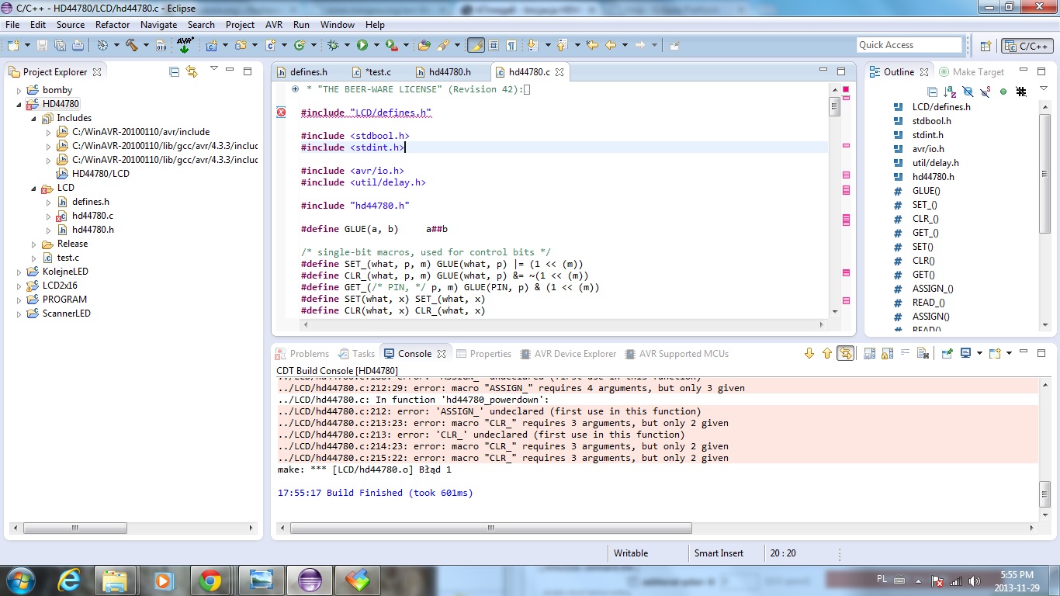Pin the Console view
The width and height of the screenshot is (1060, 596).
pos(947,353)
